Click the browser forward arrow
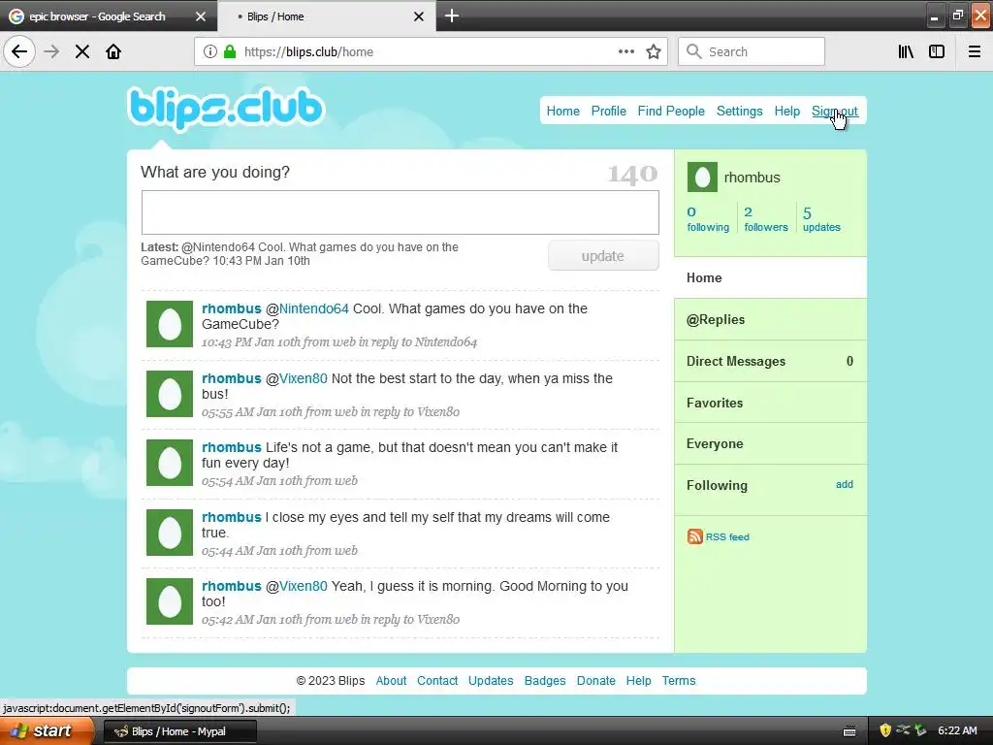Screen dimensions: 993x745 [51, 51]
